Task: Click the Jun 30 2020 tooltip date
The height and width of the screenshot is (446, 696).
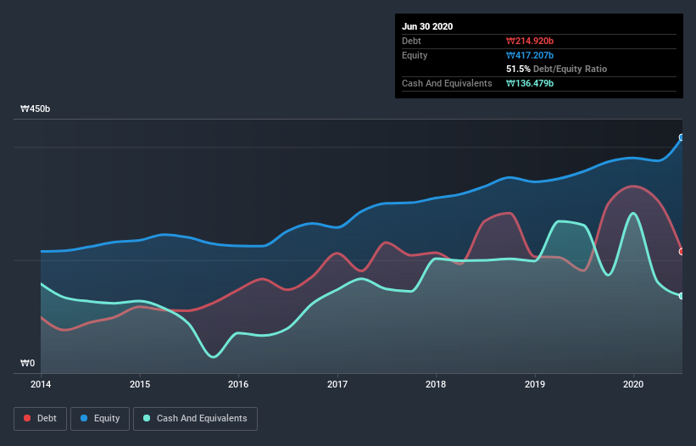Action: [x=427, y=26]
